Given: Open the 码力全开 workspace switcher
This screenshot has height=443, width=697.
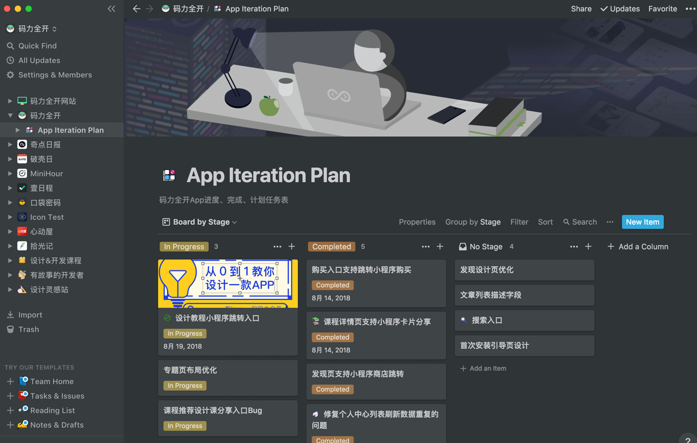Looking at the screenshot, I should click(x=32, y=28).
